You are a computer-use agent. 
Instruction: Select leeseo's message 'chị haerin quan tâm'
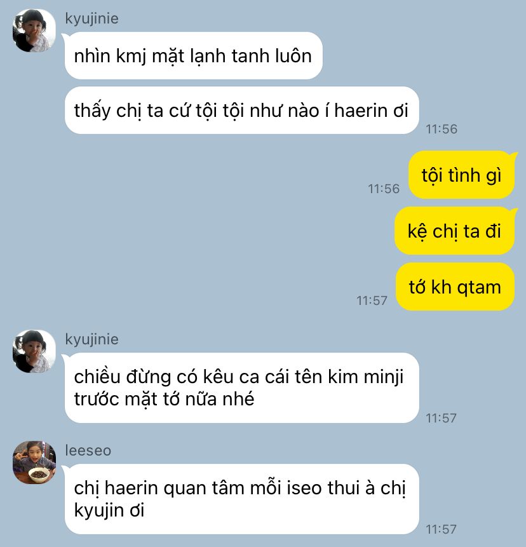(242, 499)
